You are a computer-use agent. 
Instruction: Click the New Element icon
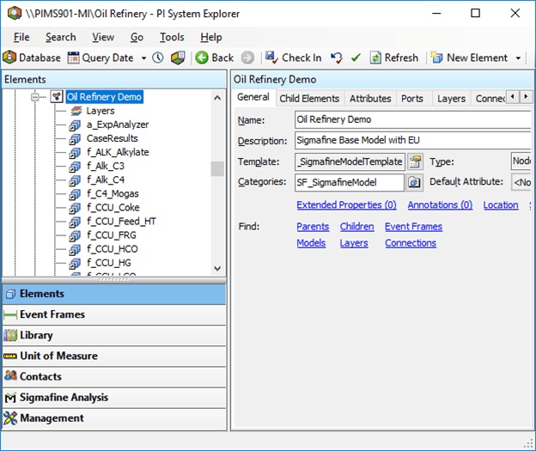click(x=436, y=58)
